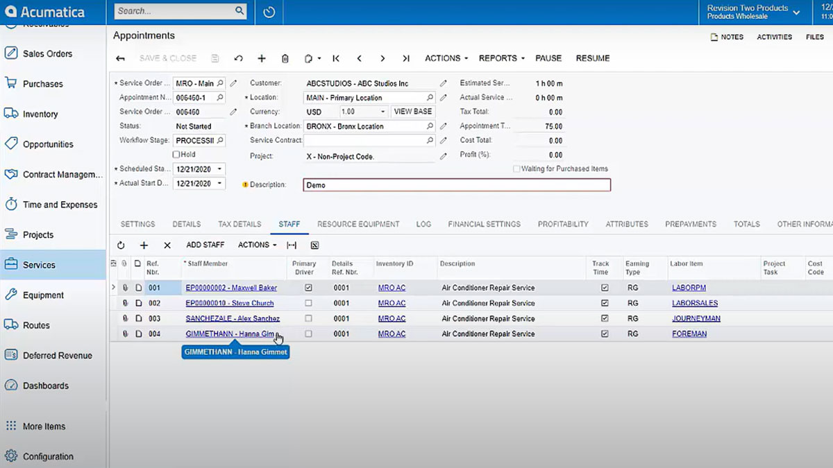Click the save disk icon
The image size is (833, 468).
[x=215, y=58]
